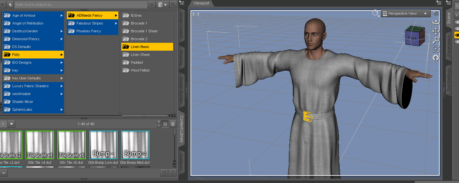Open the draw style sphere in viewport
459x183 pixels.
[x=375, y=13]
